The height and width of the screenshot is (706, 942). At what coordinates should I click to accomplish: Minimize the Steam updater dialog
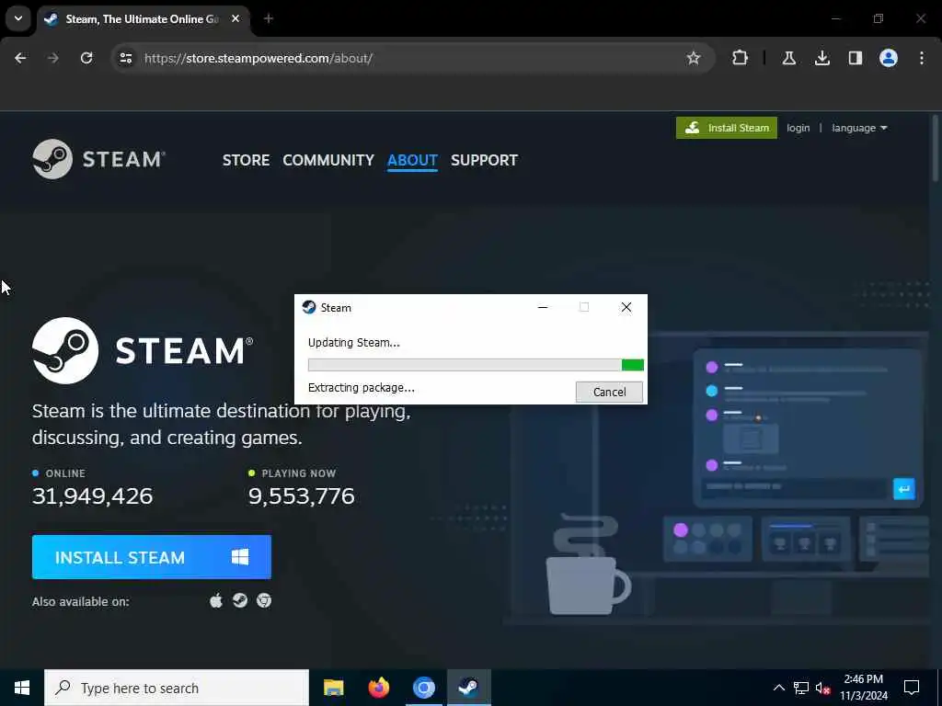[x=543, y=307]
